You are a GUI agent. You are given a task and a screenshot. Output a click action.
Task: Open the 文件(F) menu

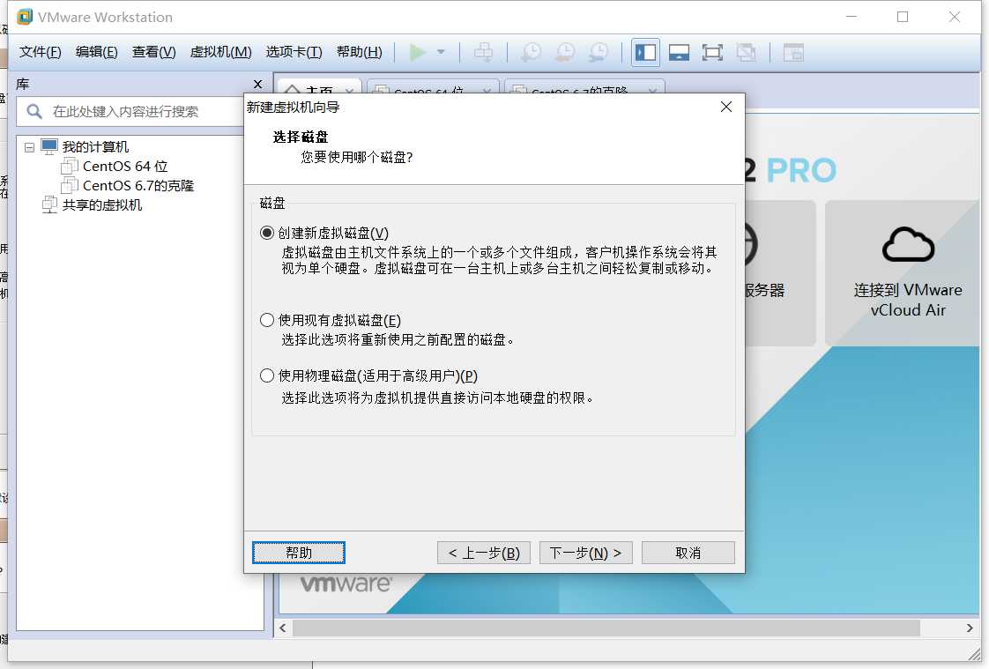[x=40, y=52]
